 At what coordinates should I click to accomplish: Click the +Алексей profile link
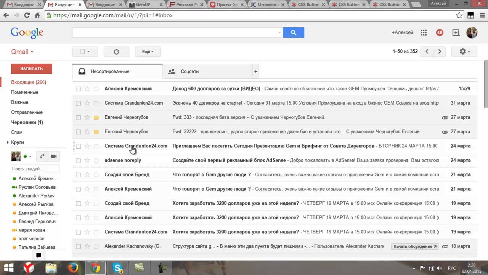[402, 32]
